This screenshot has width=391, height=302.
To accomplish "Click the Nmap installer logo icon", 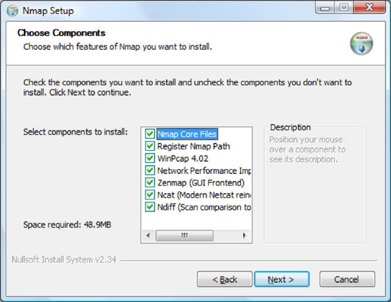I will pyautogui.click(x=361, y=44).
